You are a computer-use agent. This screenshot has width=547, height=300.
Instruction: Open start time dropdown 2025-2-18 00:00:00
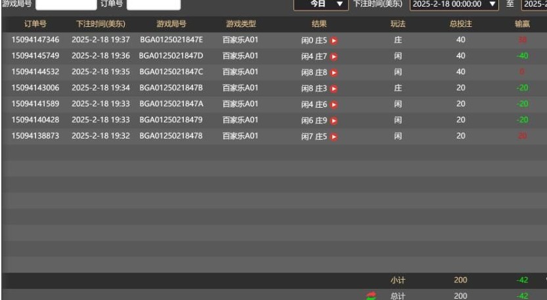point(454,4)
